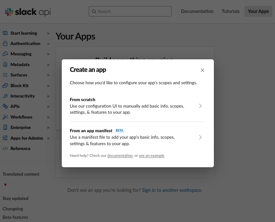Select the Metadata clipboard icon

pyautogui.click(x=5, y=64)
